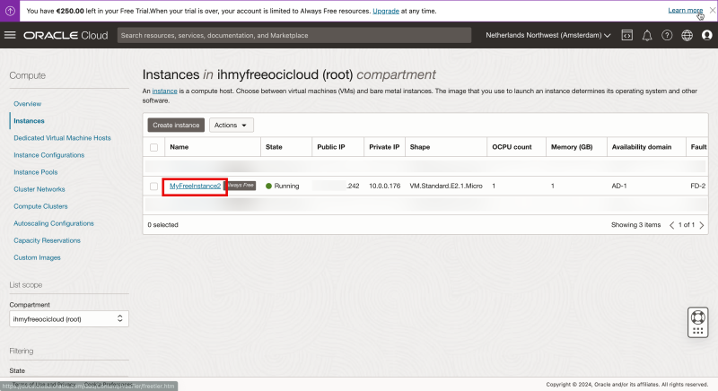718x391 pixels.
Task: Go to Custom Images in sidebar
Action: point(37,257)
